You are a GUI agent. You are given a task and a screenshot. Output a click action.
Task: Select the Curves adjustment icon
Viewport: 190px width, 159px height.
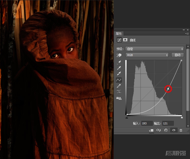[119, 40]
